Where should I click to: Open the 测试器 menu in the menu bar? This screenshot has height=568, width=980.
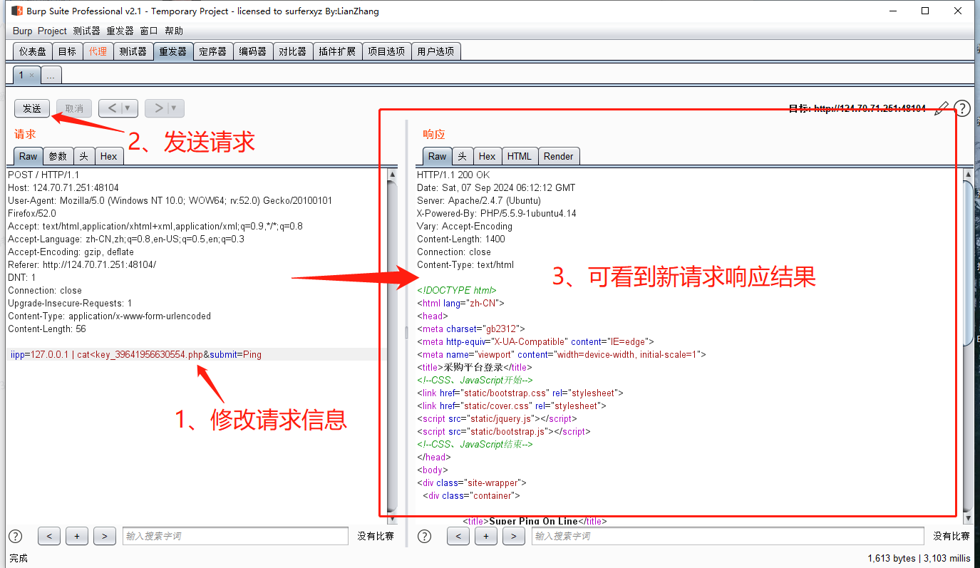(x=86, y=31)
